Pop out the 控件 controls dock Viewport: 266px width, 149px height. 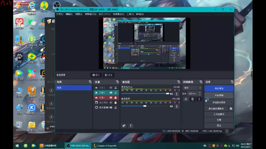coord(232,82)
